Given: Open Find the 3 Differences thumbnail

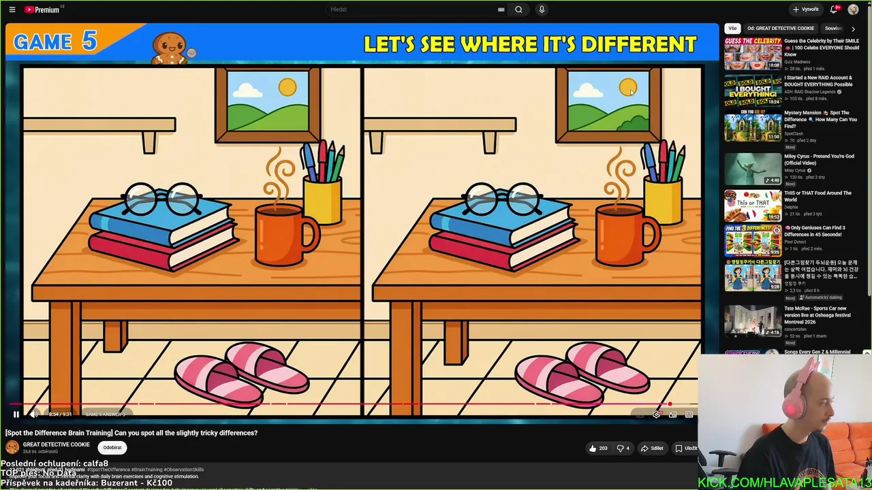Looking at the screenshot, I should [753, 240].
